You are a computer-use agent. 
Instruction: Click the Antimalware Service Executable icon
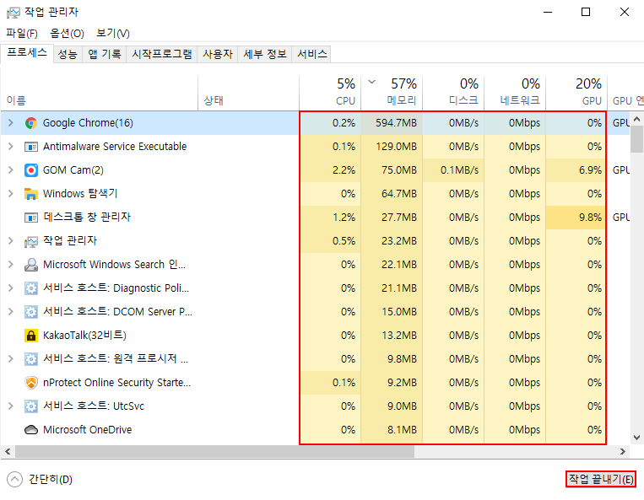coord(30,147)
